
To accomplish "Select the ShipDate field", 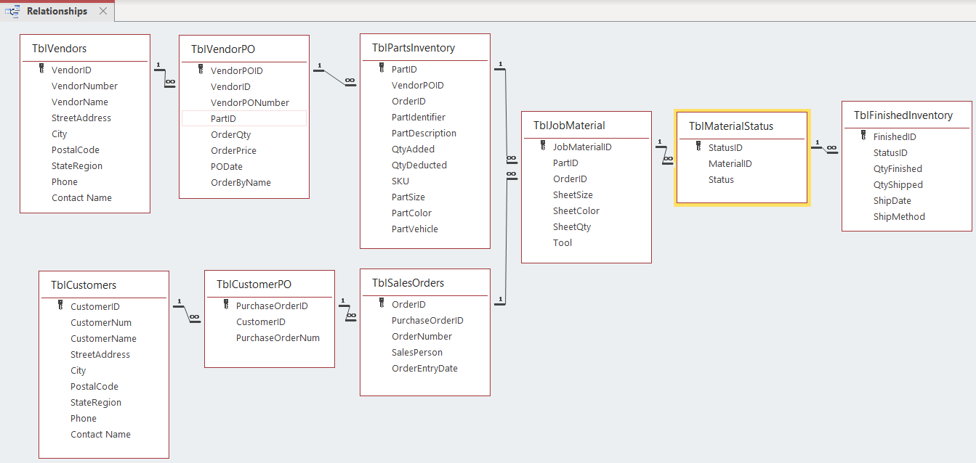I will pos(892,200).
